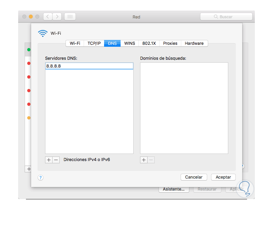The image size is (273, 225).
Task: Select the DNS tab
Action: [112, 44]
